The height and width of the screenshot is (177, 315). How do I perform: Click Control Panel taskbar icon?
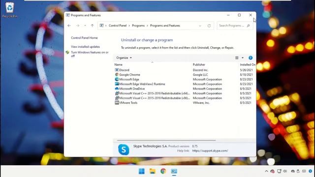click(174, 171)
